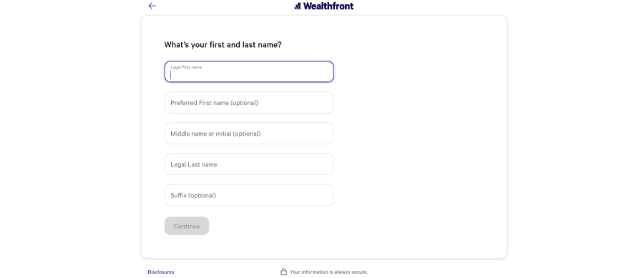Click the Wealthfront logo mark icon
This screenshot has height=278, width=644.
click(x=298, y=6)
